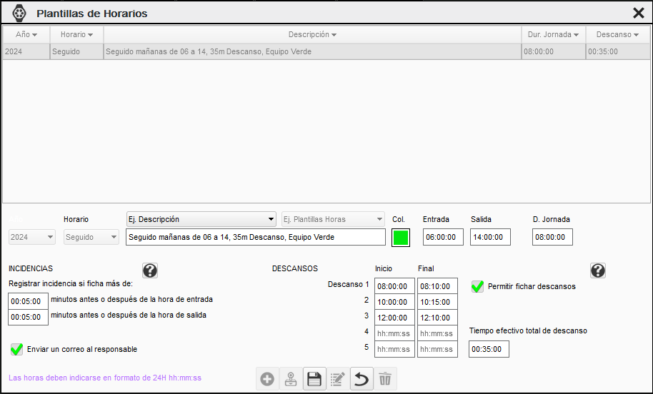
Task: Open the Horario 'Seguido' dropdown
Action: (91, 237)
